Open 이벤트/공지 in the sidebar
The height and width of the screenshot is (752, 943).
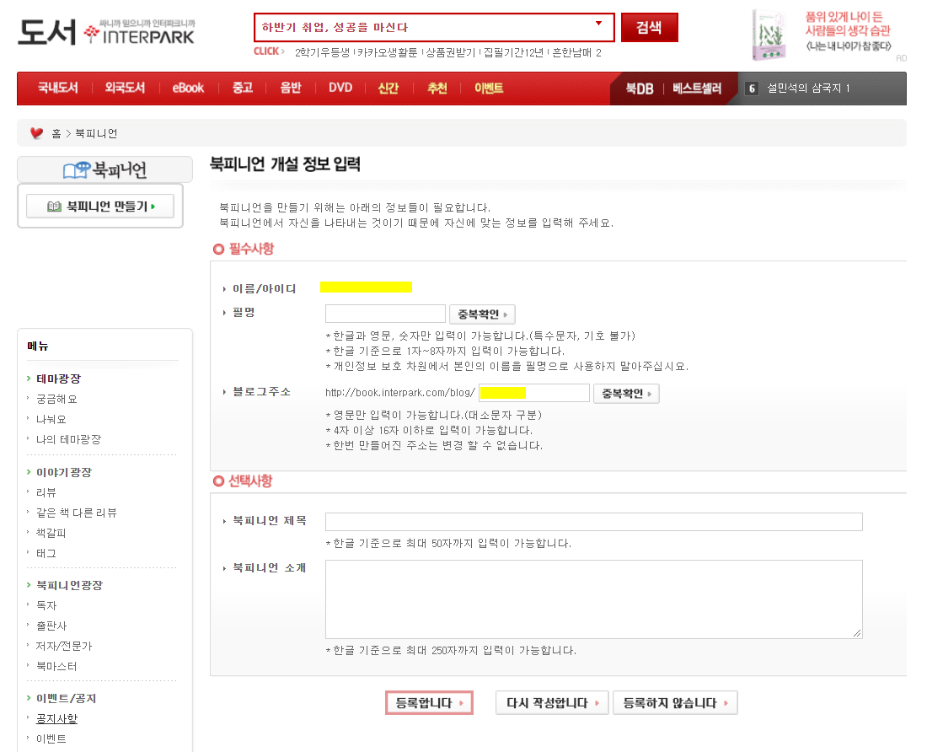[67, 698]
